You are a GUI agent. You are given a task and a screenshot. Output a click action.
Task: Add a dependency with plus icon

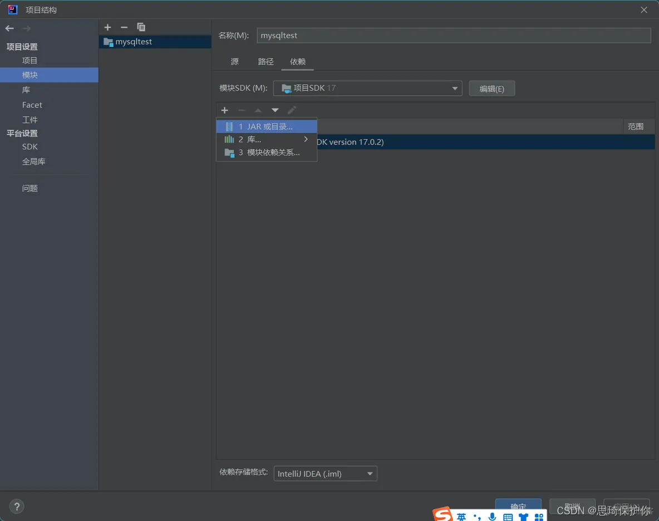(224, 110)
